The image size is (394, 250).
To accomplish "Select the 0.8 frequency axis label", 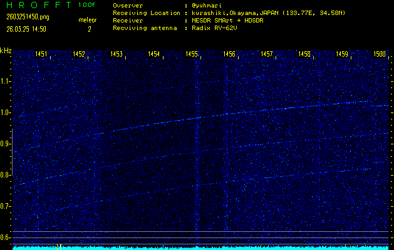I will tap(6, 175).
